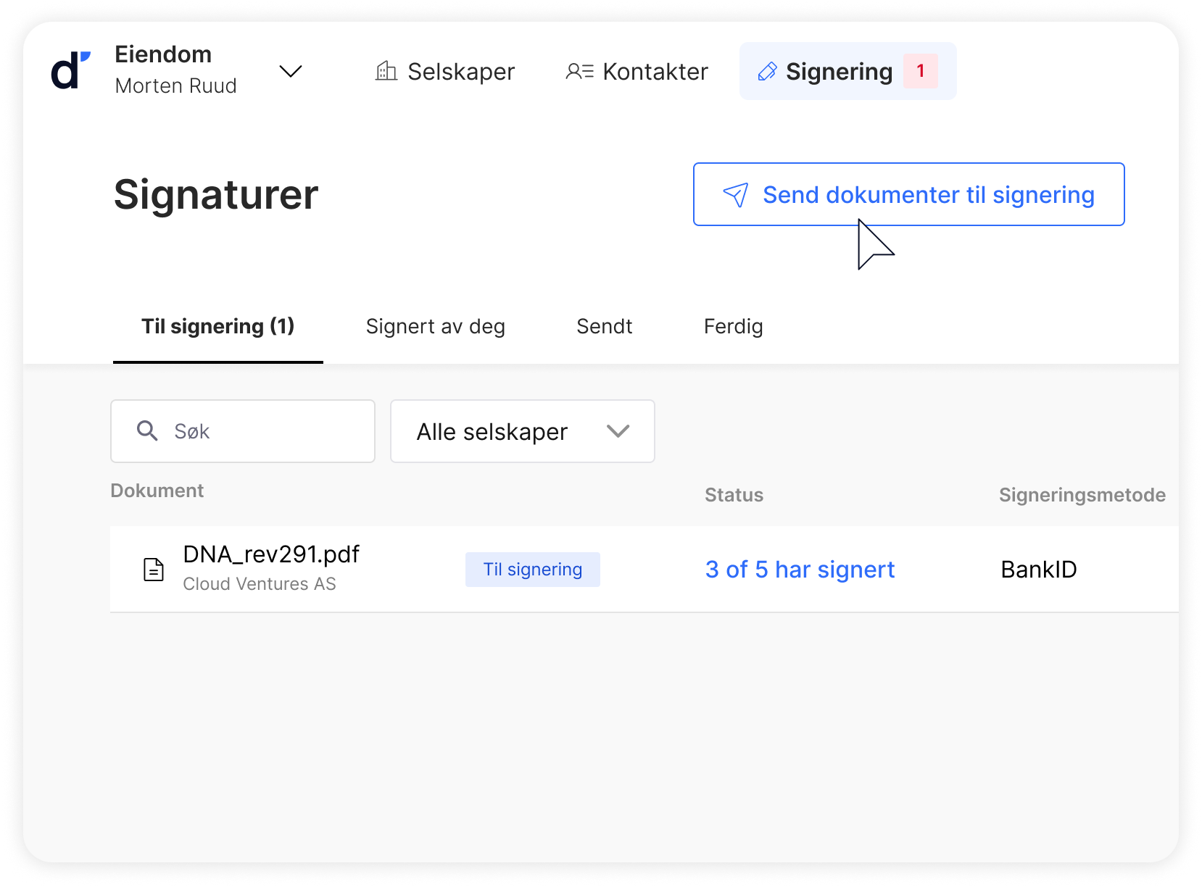The width and height of the screenshot is (1202, 887).
Task: Click the Kontakter person-list icon
Action: click(580, 71)
